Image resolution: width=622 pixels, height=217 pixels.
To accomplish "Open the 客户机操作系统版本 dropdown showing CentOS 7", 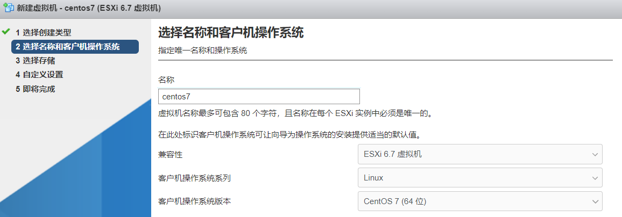I will pos(480,201).
